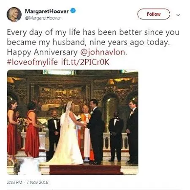Open the MargaretHoover display name
This screenshot has width=190, height=190.
(47, 11)
